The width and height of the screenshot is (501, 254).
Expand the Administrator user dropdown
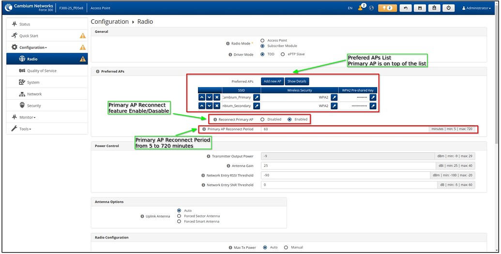[476, 8]
